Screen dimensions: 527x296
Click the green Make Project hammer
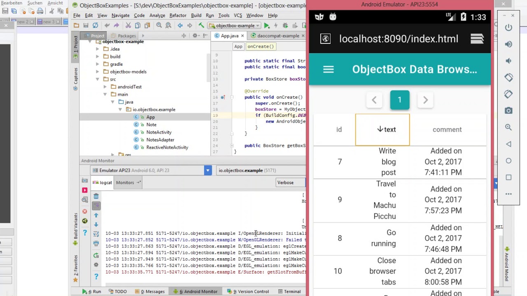click(201, 25)
